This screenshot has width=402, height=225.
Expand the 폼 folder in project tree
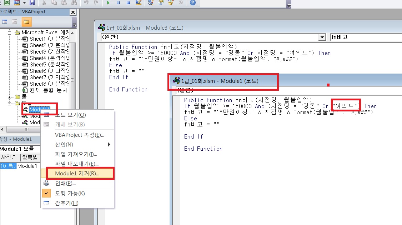10,97
